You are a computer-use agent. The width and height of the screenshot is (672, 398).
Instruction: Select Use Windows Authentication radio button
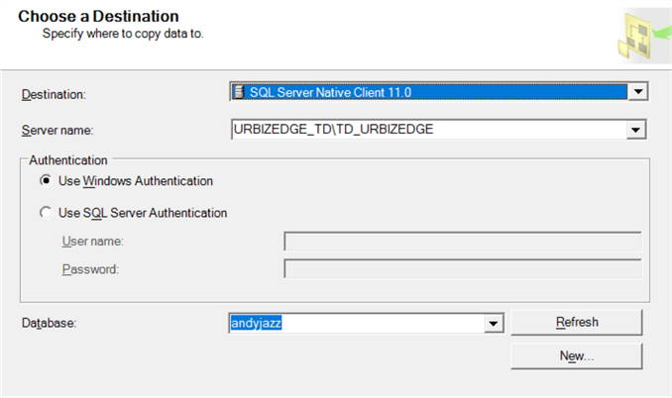(46, 180)
